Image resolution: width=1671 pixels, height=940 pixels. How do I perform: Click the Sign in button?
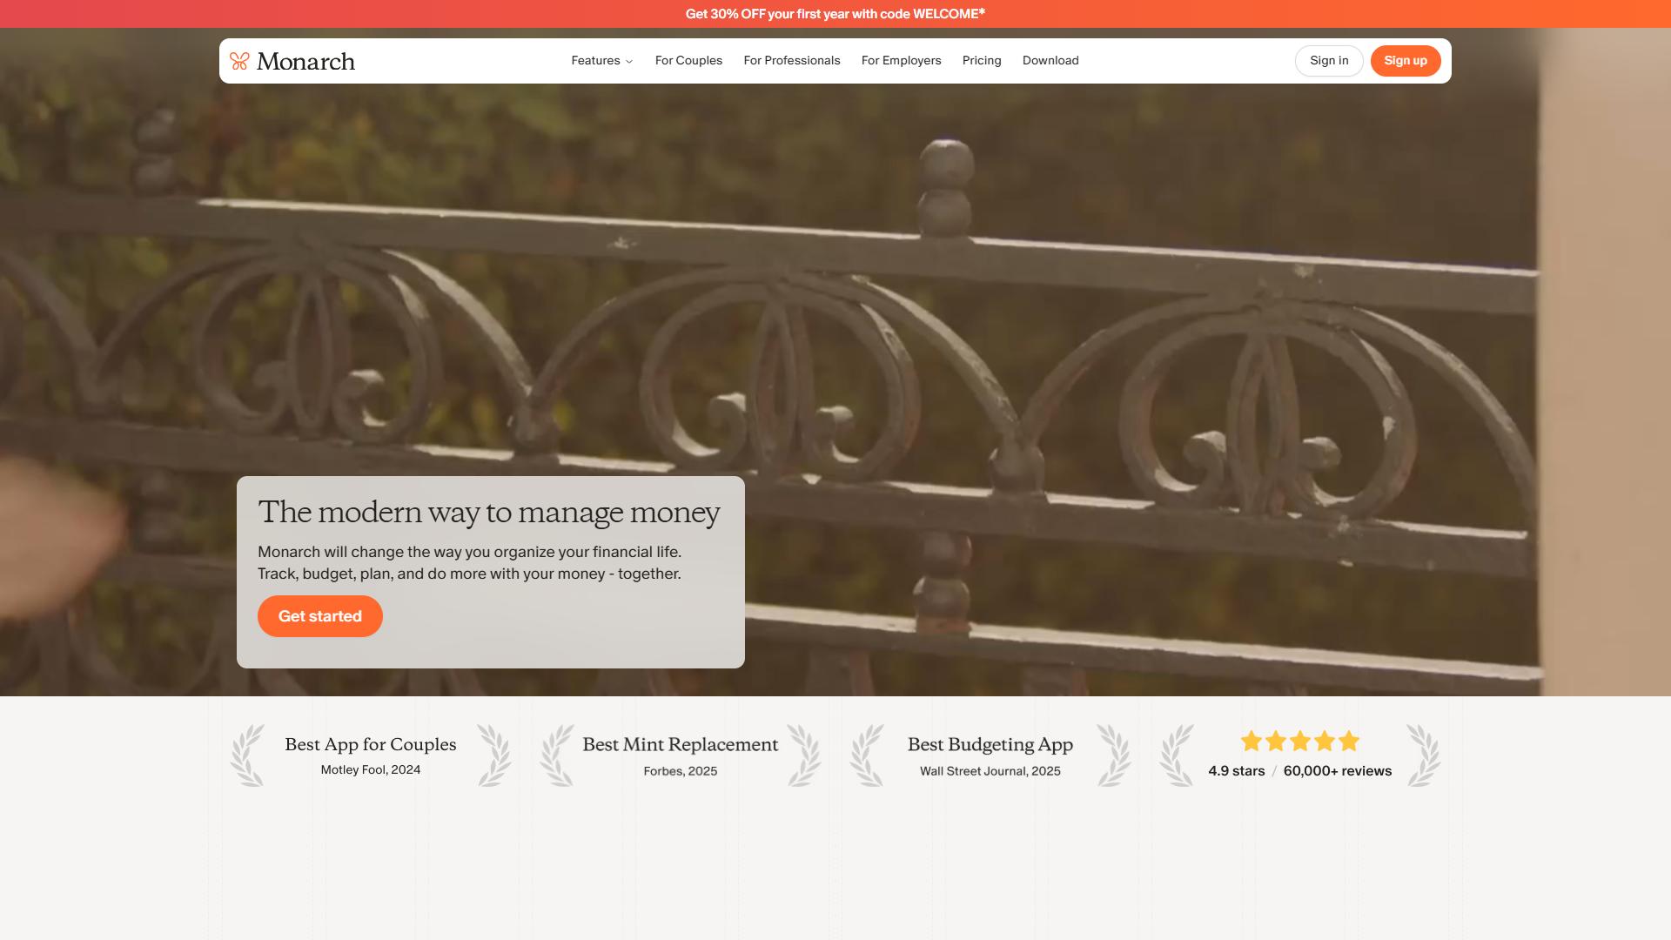pos(1329,61)
